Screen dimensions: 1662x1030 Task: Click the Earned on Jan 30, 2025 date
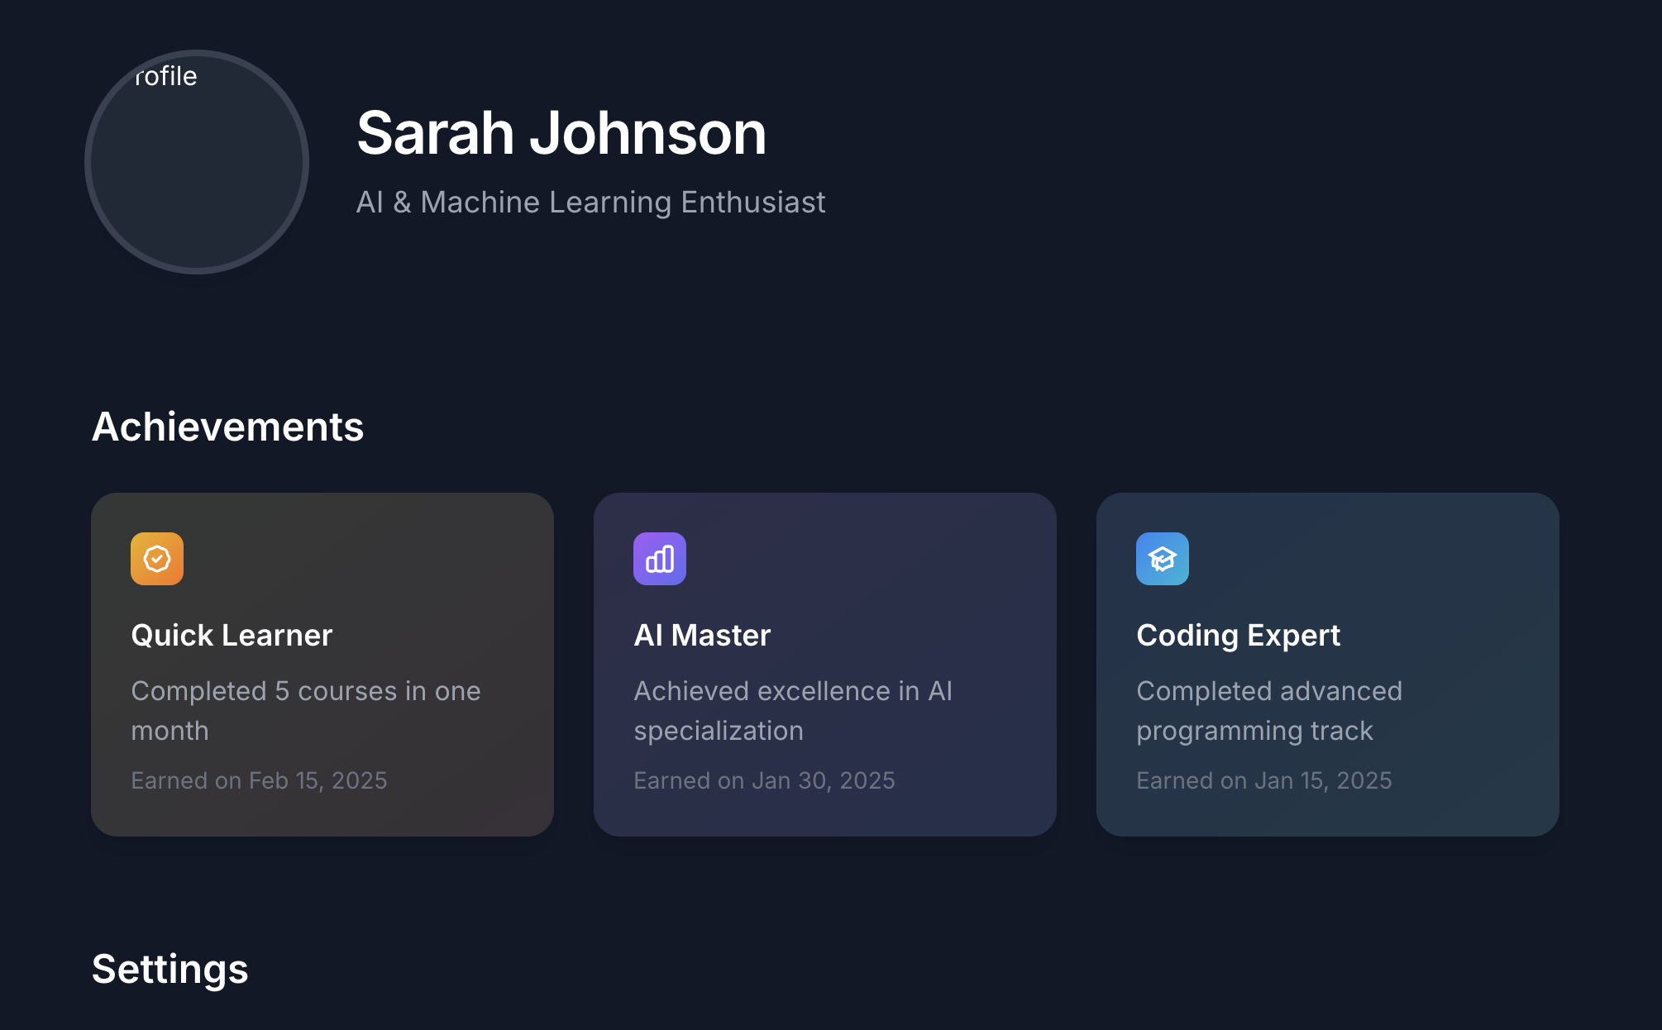(x=764, y=781)
